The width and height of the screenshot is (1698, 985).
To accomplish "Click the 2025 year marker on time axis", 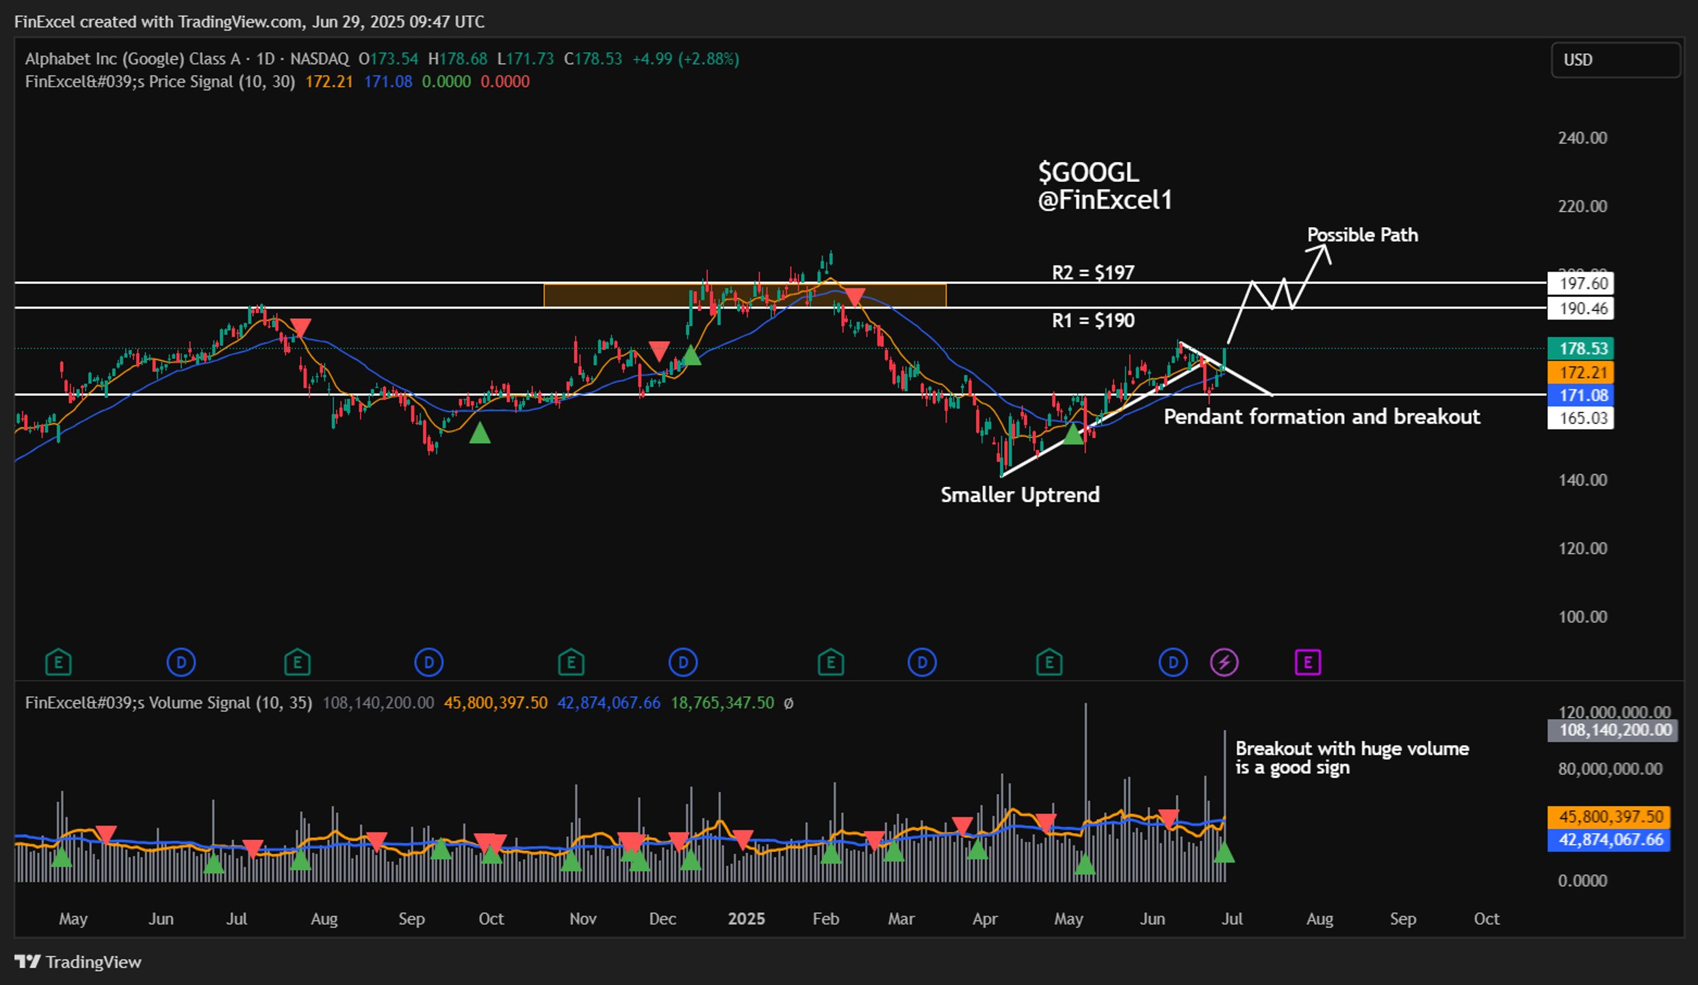I will [x=746, y=919].
